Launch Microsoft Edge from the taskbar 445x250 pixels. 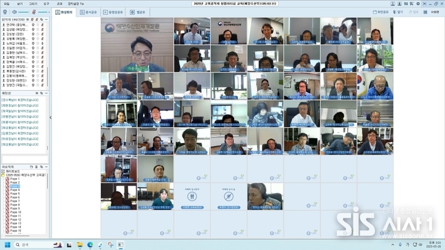pyautogui.click(x=90, y=244)
